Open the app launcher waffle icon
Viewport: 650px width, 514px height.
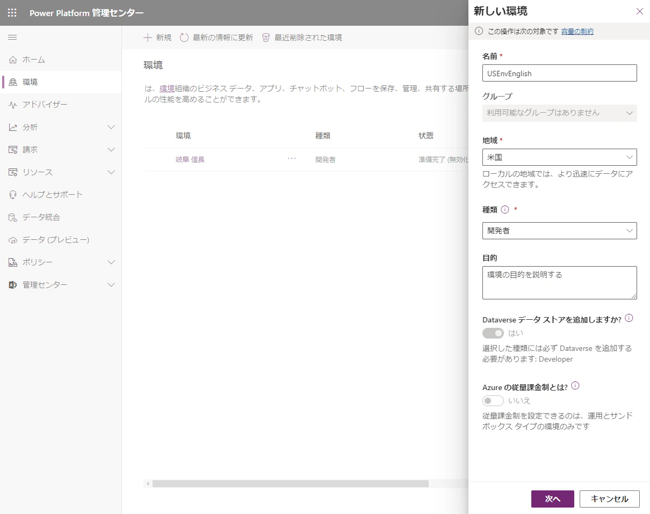coord(12,13)
